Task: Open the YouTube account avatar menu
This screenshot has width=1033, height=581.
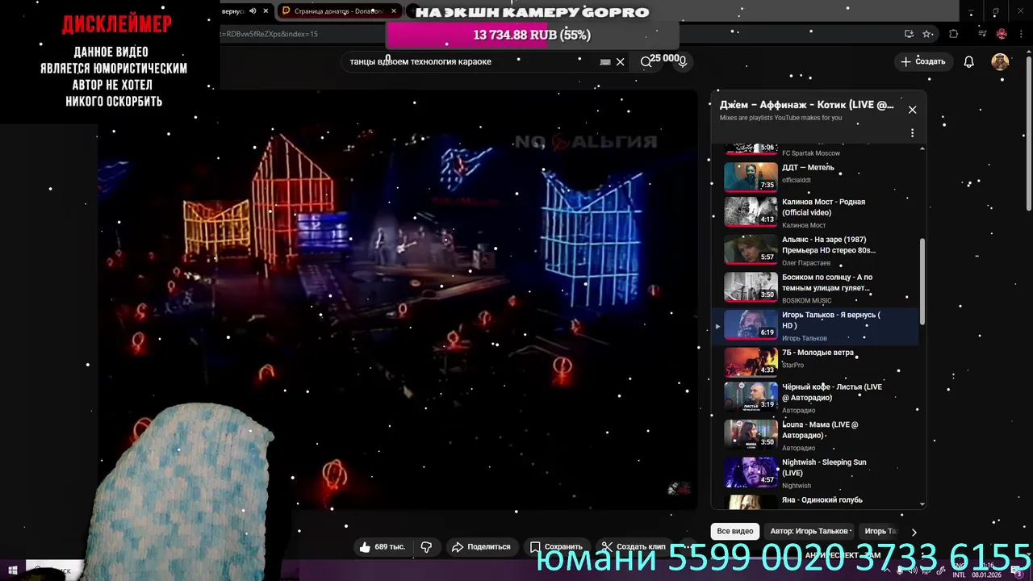Action: pos(1000,61)
